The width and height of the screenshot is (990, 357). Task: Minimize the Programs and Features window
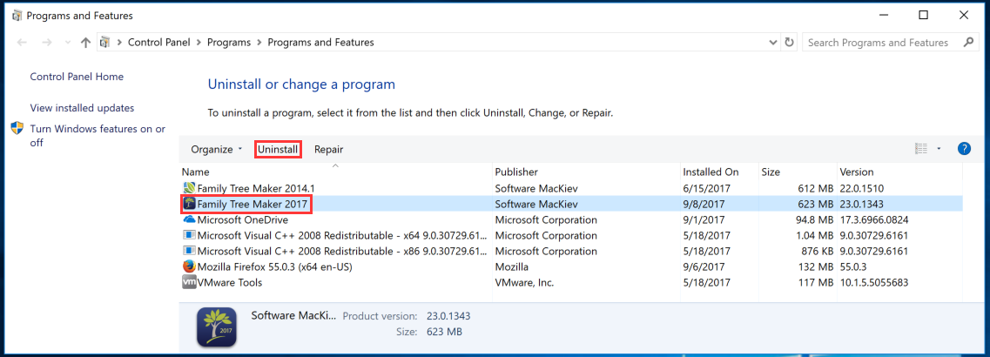[884, 15]
